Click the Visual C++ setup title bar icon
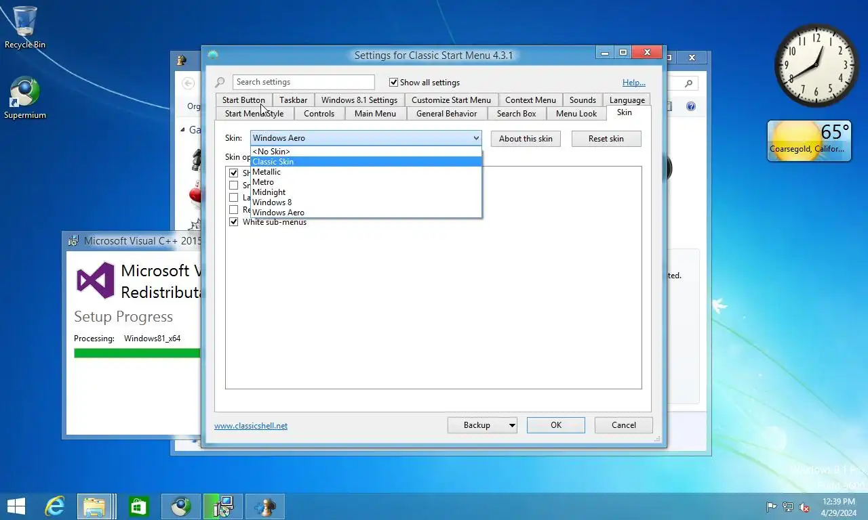The image size is (868, 520). pos(73,240)
